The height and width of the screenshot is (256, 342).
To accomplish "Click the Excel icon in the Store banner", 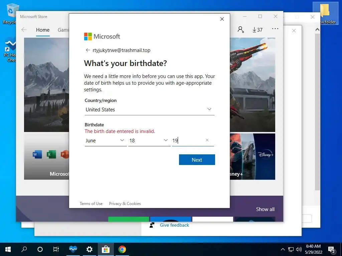I will (x=51, y=154).
